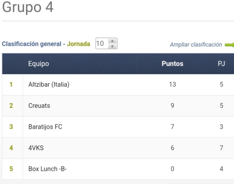The width and height of the screenshot is (234, 184).
Task: Select the Creuats team name
Action: (x=39, y=106)
